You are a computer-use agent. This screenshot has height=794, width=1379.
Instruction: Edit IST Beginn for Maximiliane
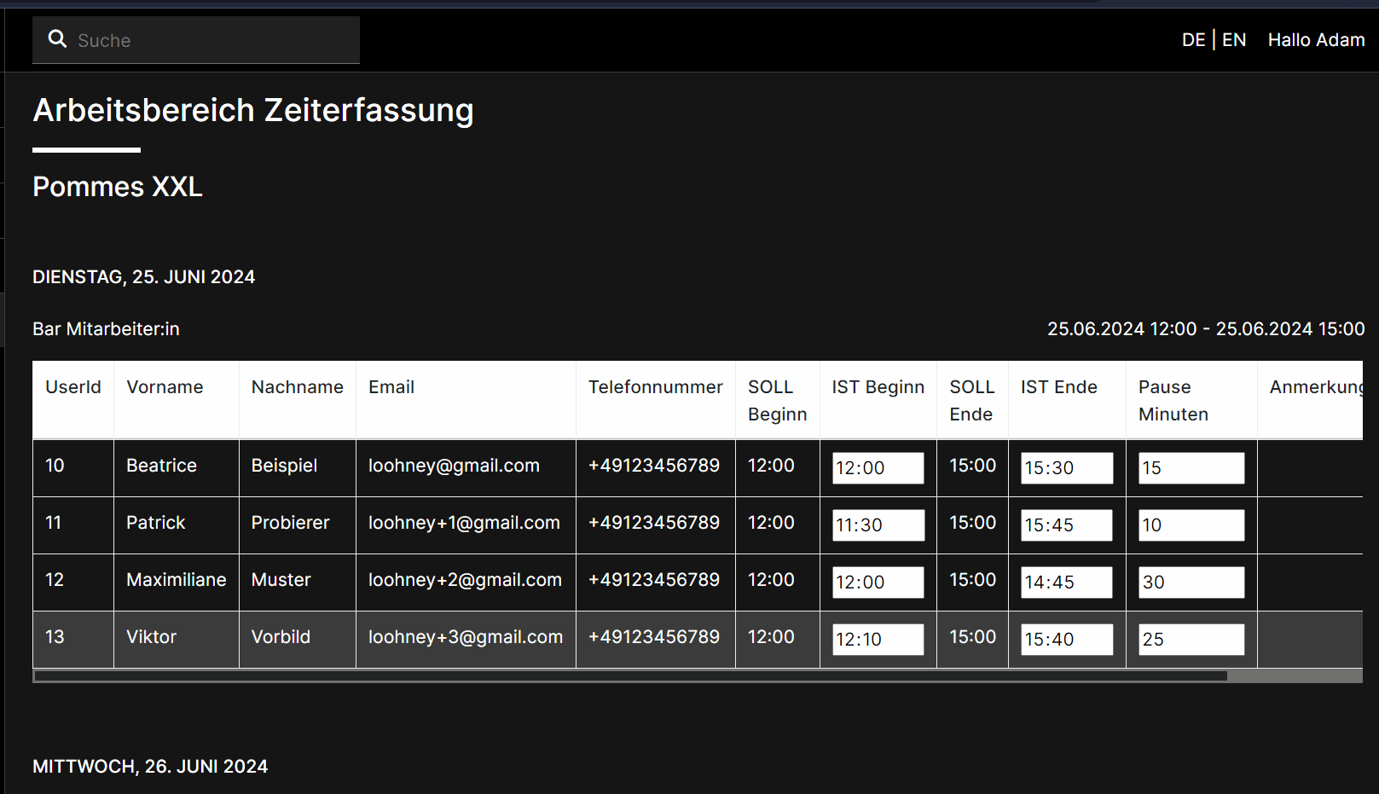click(x=878, y=582)
